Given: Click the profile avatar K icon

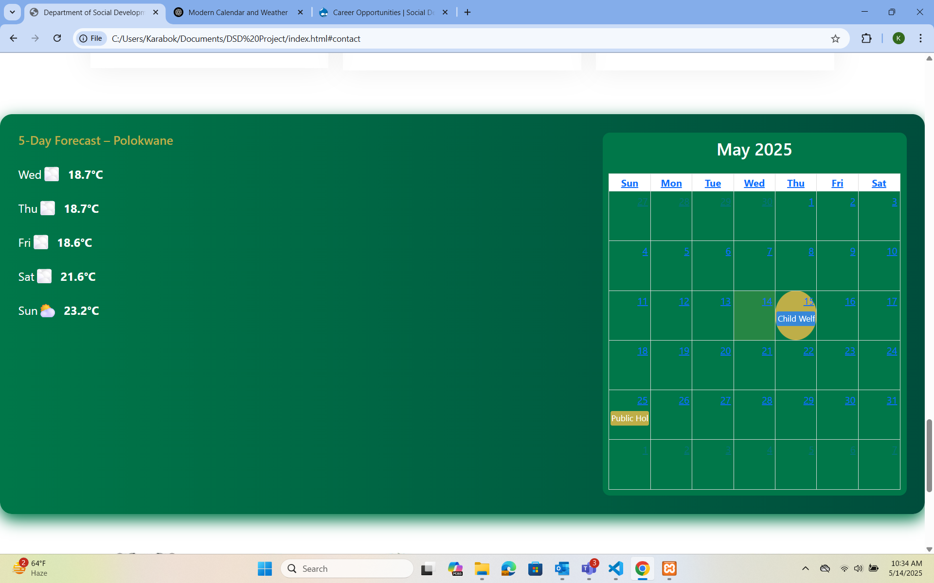Looking at the screenshot, I should [898, 38].
